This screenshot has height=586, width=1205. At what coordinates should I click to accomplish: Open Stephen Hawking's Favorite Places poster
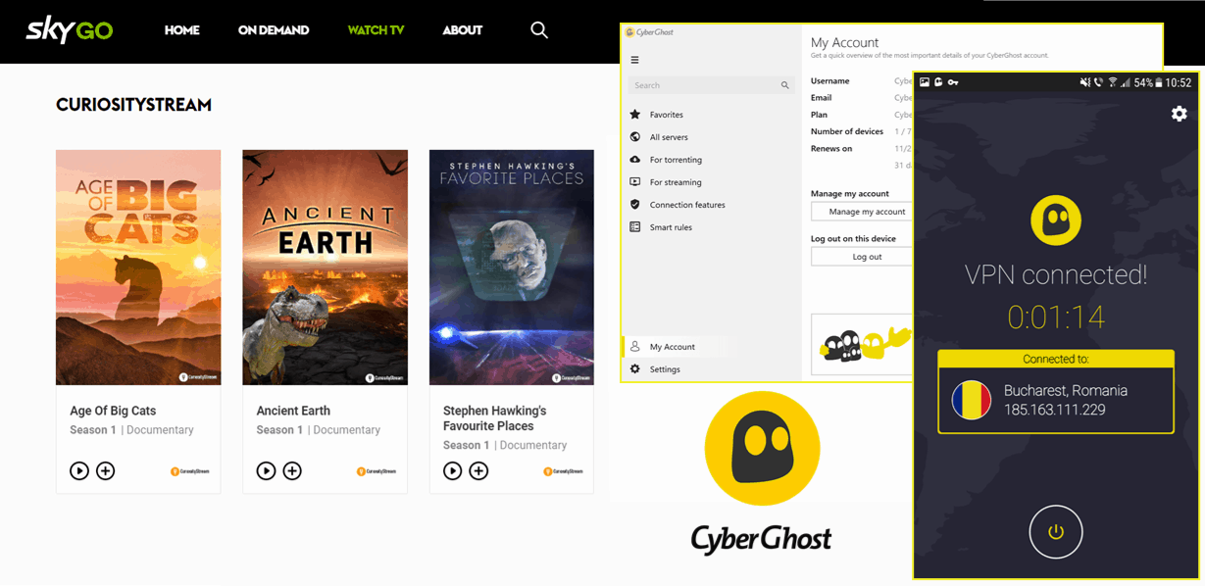(x=512, y=268)
